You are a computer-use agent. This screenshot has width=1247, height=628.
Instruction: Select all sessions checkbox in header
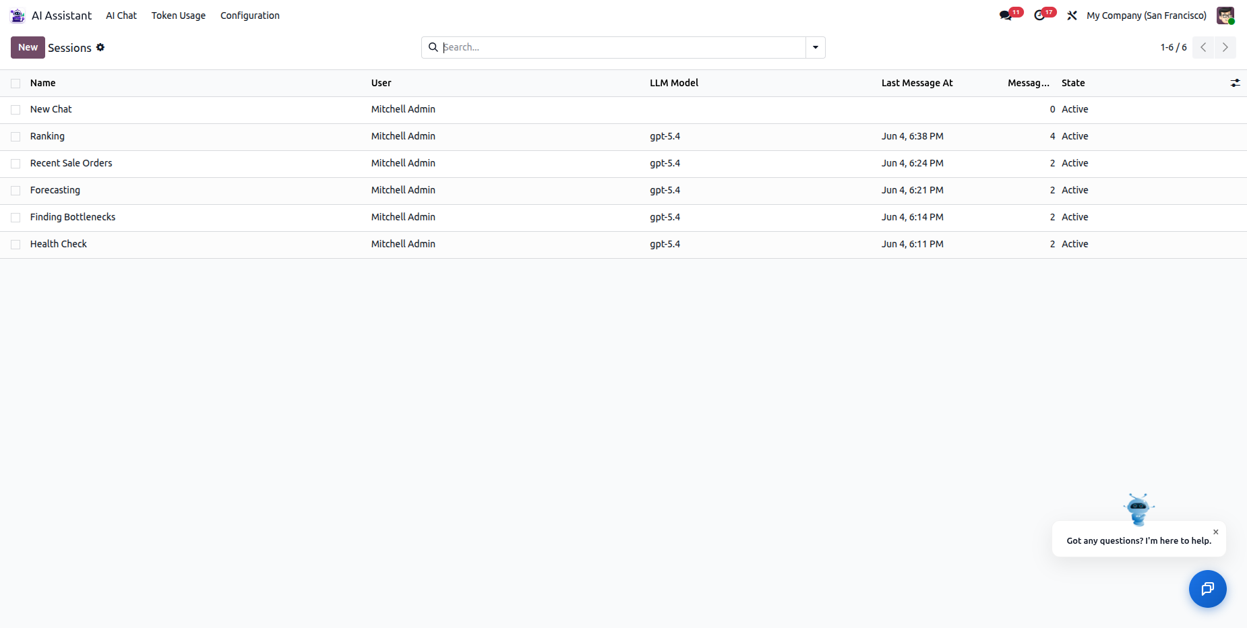(16, 83)
